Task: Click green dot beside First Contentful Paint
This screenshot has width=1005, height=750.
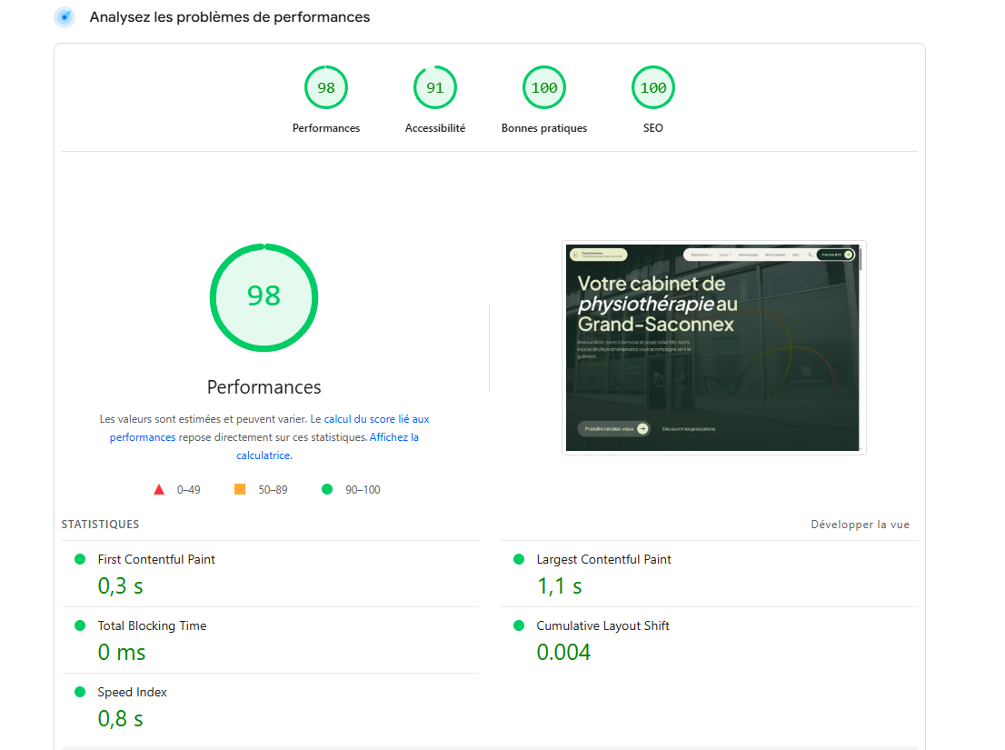Action: [80, 559]
